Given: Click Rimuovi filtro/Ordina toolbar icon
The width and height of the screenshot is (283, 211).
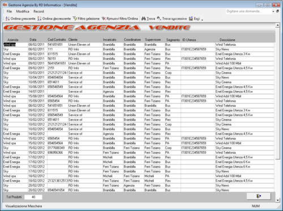Looking at the screenshot, I should click(x=104, y=19).
